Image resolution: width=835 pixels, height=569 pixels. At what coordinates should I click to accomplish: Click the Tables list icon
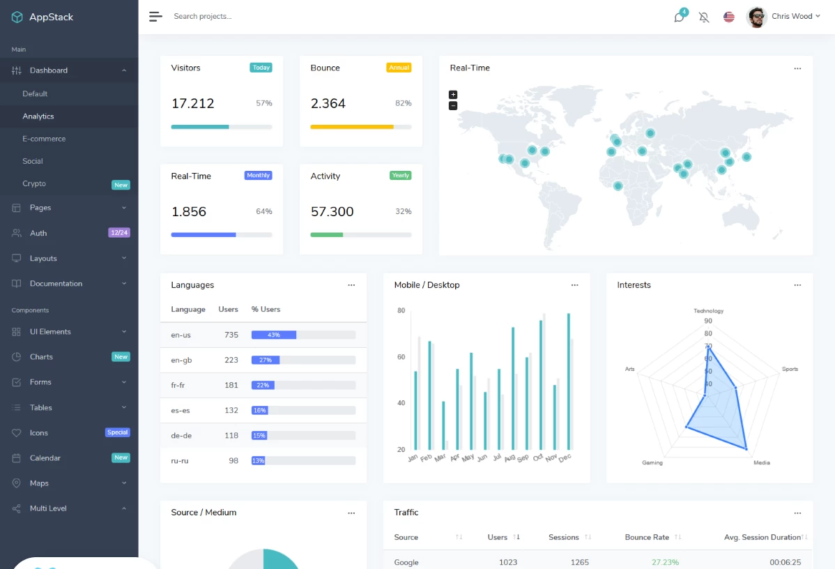(x=17, y=407)
